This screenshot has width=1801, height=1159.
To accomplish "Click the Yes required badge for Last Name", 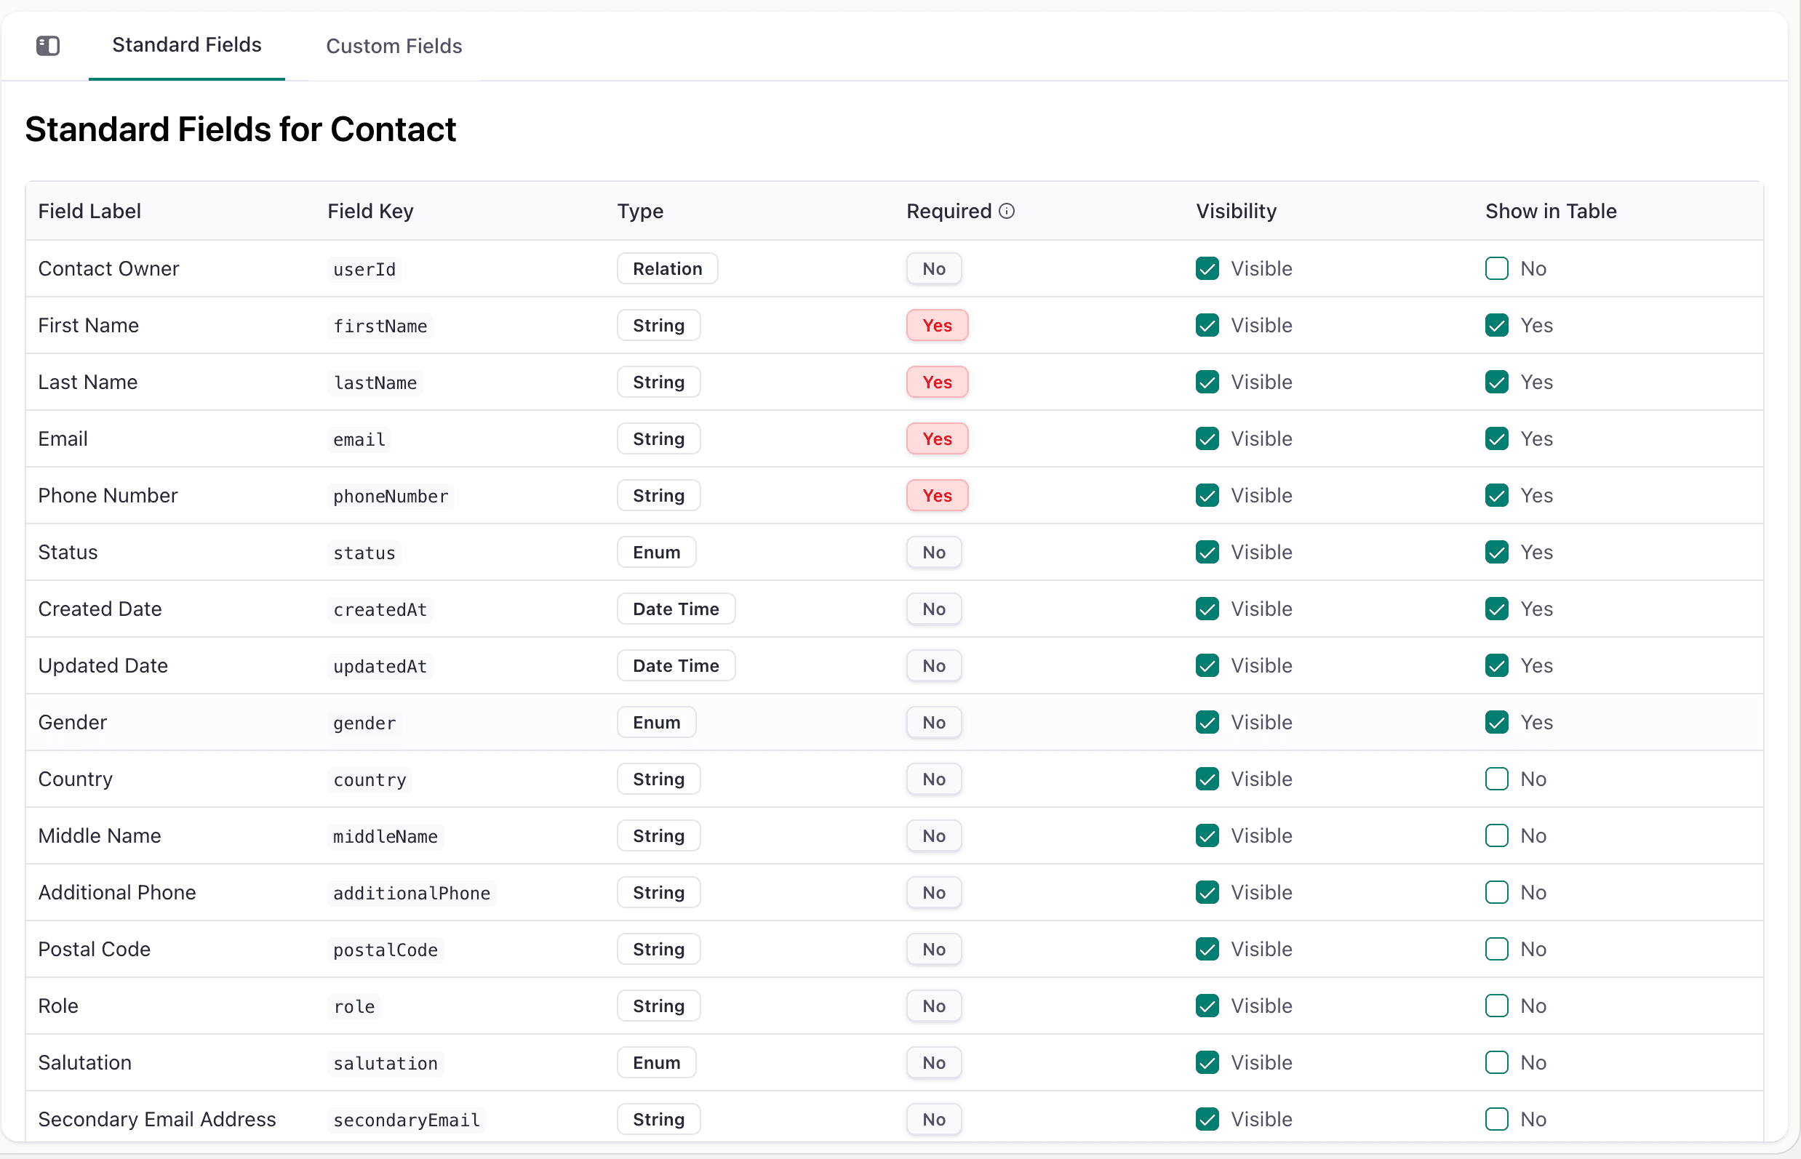I will pos(937,382).
